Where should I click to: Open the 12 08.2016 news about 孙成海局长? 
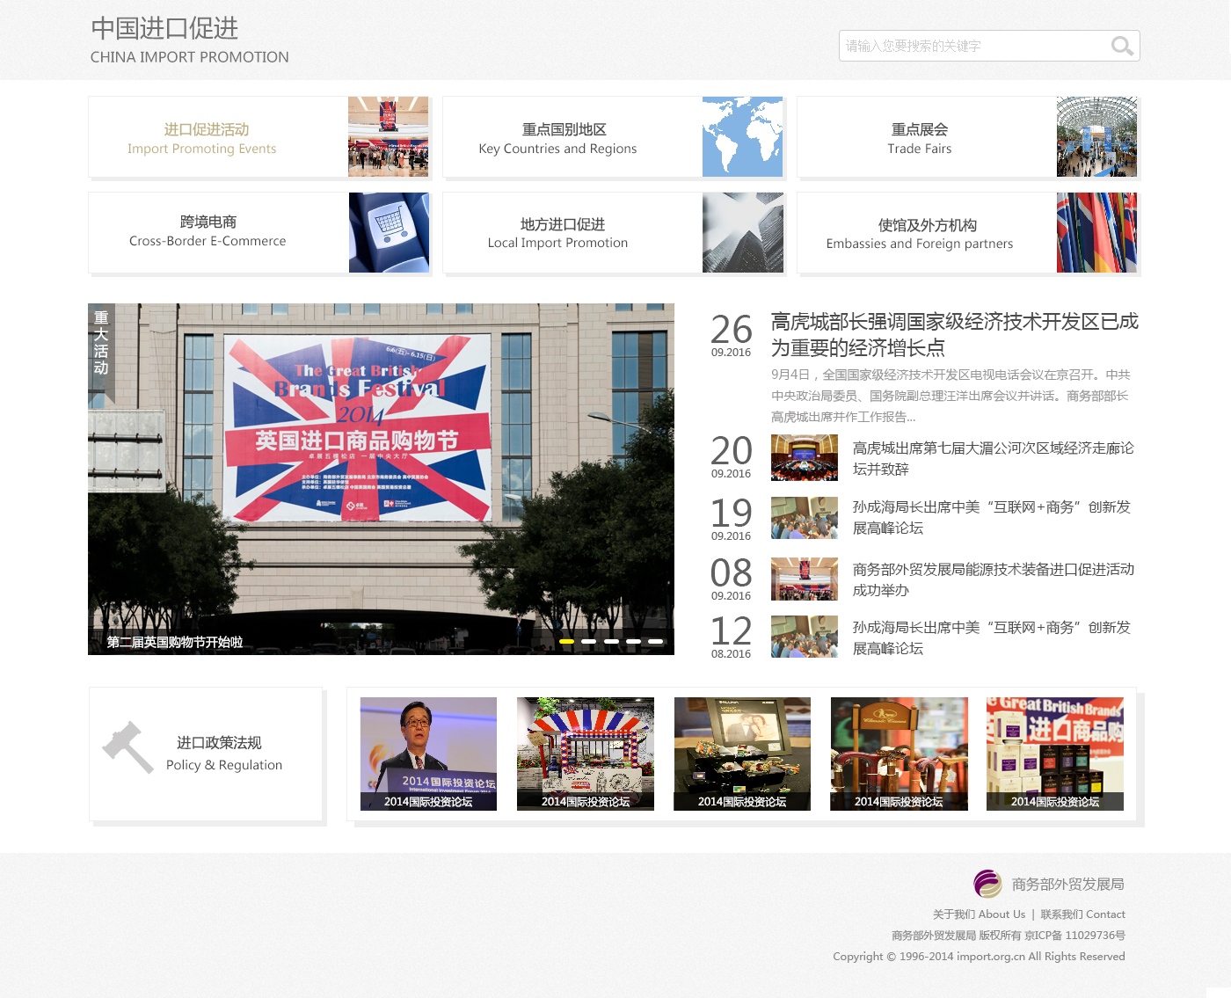tap(992, 637)
